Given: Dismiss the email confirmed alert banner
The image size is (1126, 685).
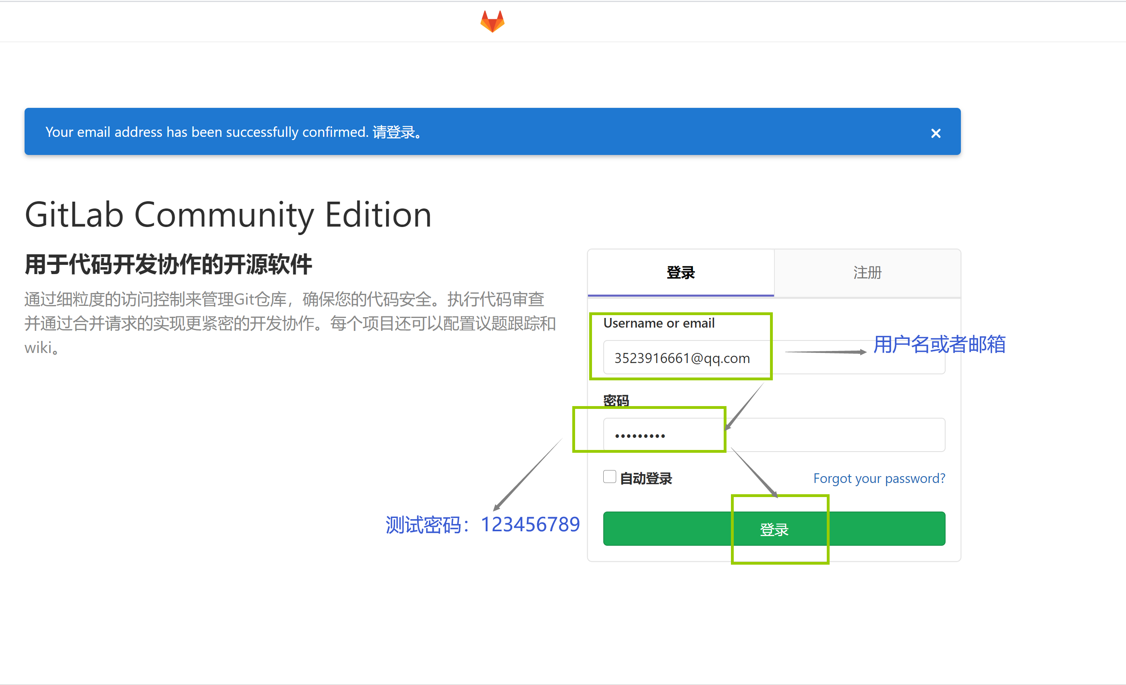Looking at the screenshot, I should pos(936,133).
